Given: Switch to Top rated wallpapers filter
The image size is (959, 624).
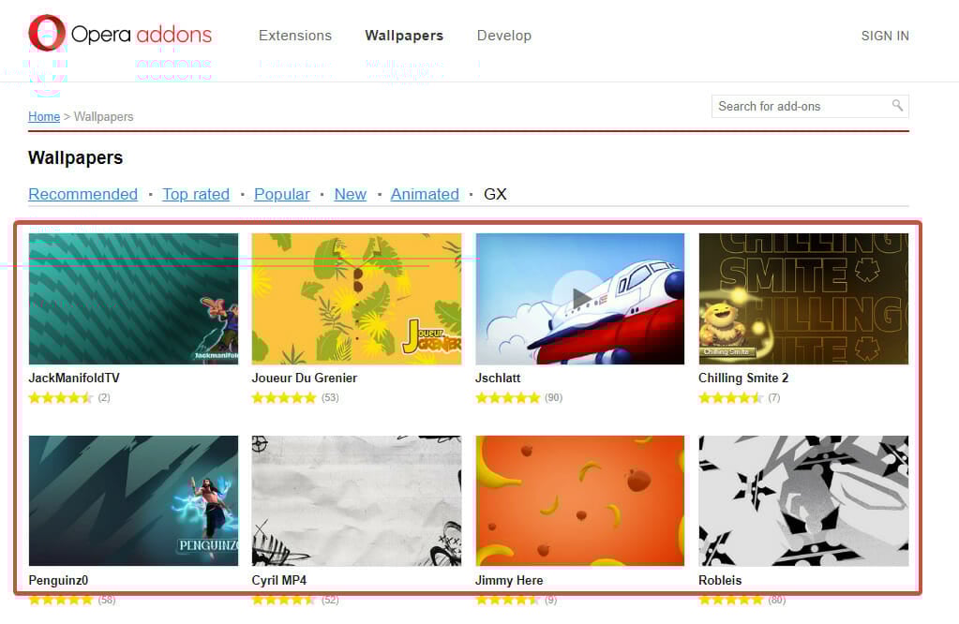Looking at the screenshot, I should pos(196,194).
